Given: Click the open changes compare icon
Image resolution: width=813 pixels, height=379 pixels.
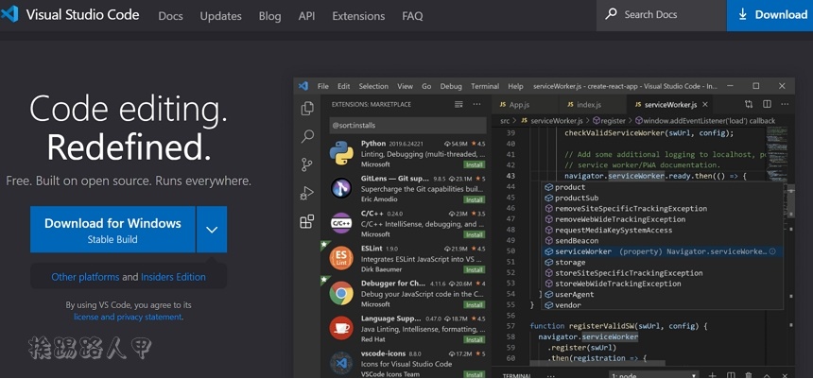Looking at the screenshot, I should [748, 104].
